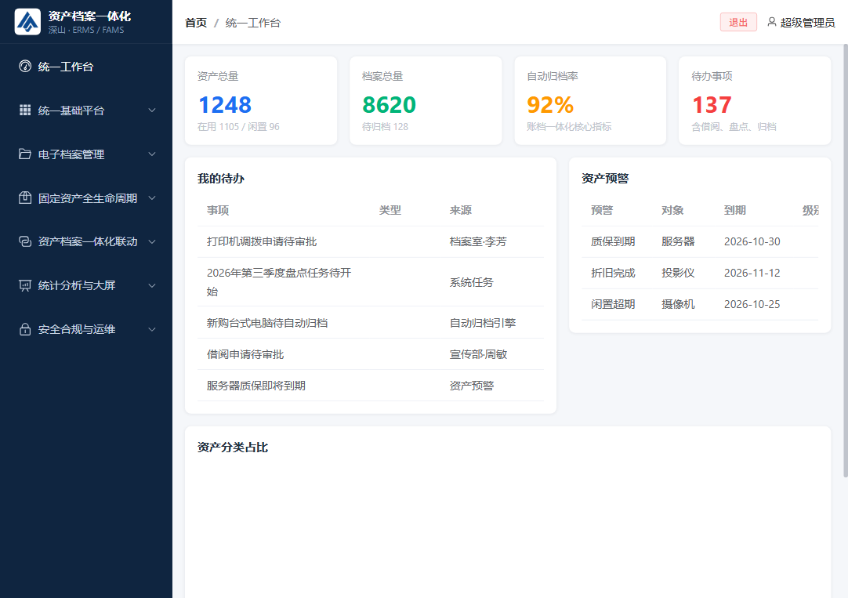This screenshot has height=598, width=848.
Task: Open the 档案总量 8620 card
Action: coord(426,100)
